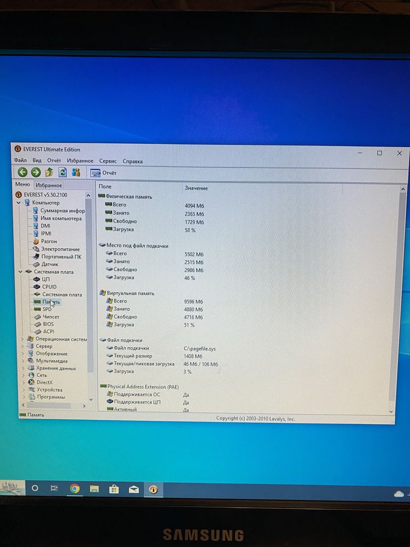Select the ЦП tree item

42,279
